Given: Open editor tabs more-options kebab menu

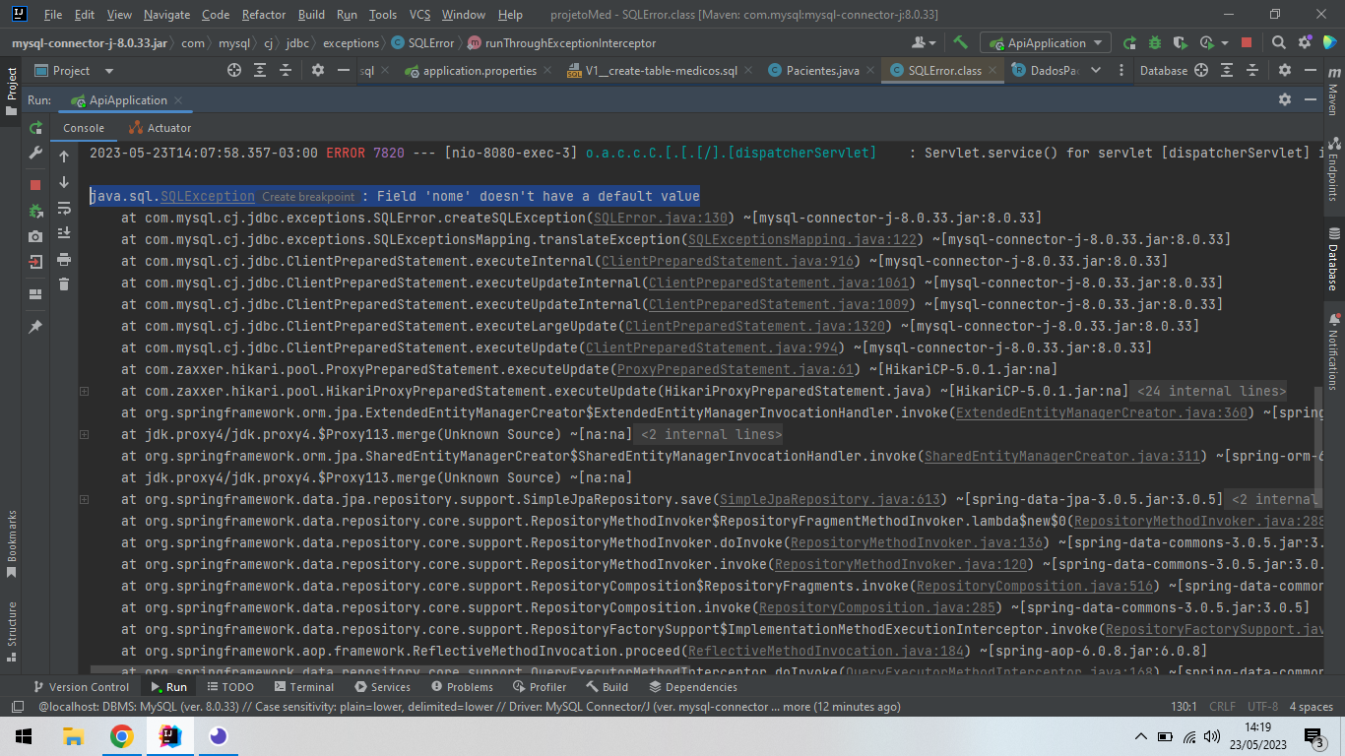Looking at the screenshot, I should click(1121, 71).
